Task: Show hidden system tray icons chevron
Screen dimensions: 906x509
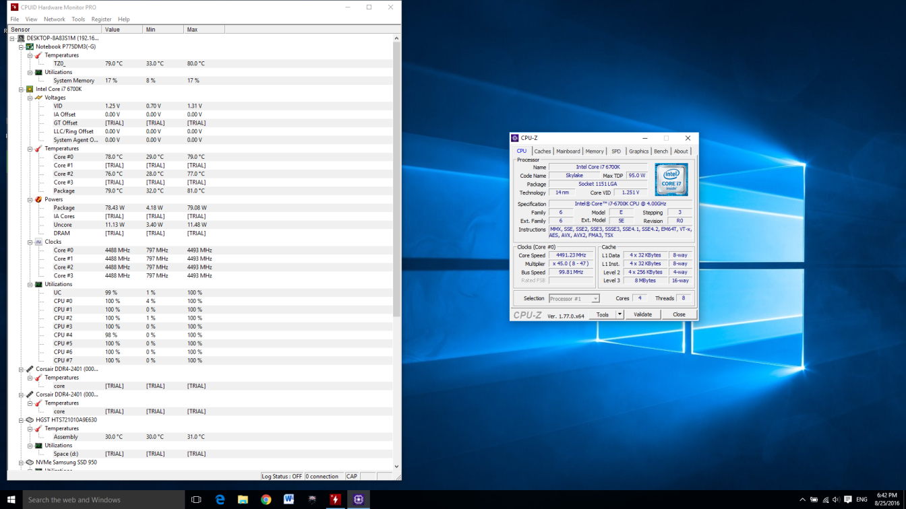Action: click(x=802, y=500)
